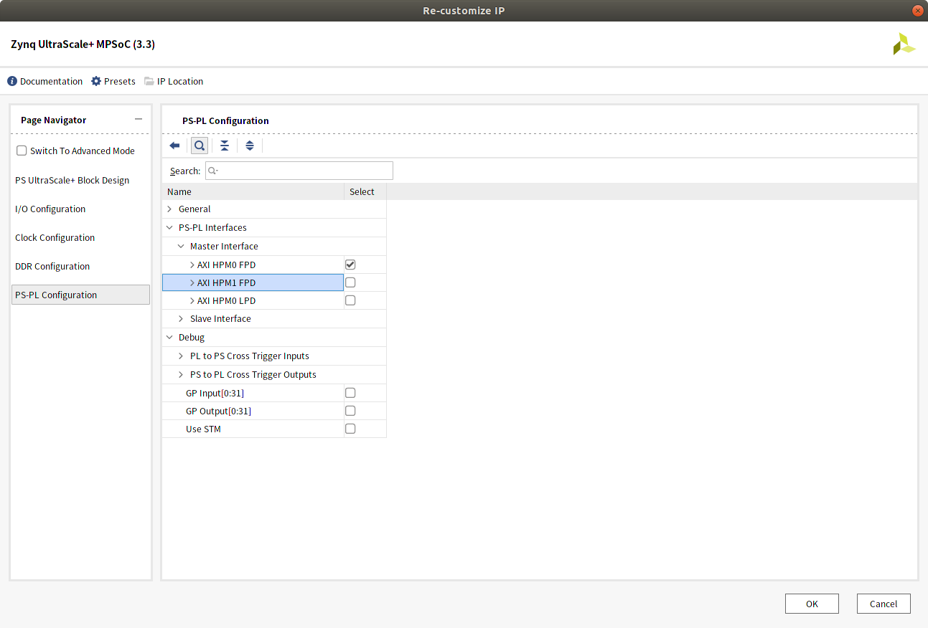928x628 pixels.
Task: Collapse the Master Interface node
Action: coord(181,246)
